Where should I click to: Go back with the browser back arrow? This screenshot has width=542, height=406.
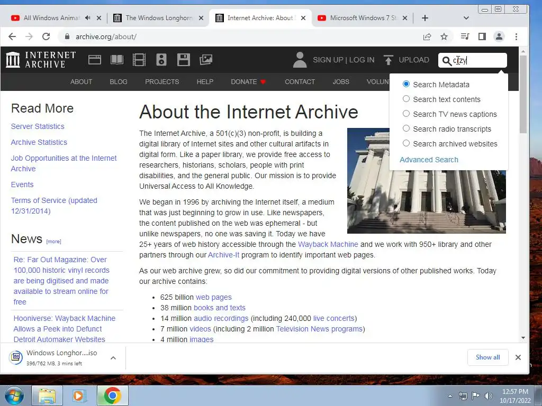pos(12,36)
